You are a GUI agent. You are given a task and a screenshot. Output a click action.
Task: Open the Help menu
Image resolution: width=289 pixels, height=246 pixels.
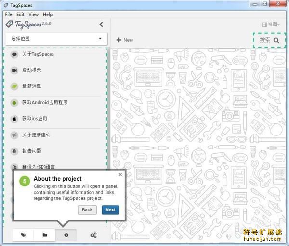pos(48,14)
